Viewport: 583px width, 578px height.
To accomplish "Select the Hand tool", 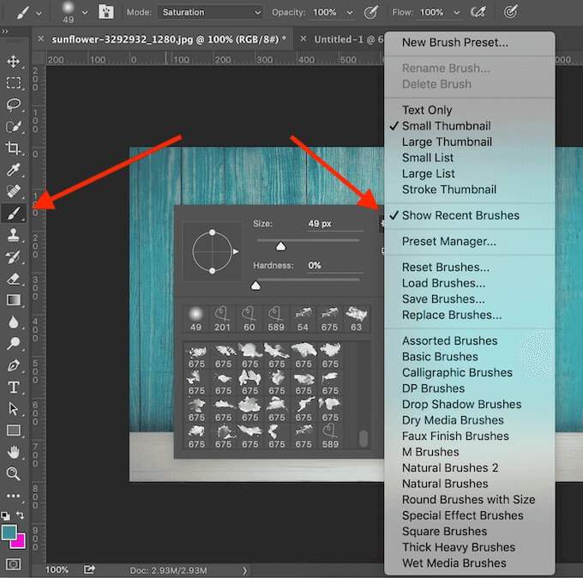I will 14,452.
